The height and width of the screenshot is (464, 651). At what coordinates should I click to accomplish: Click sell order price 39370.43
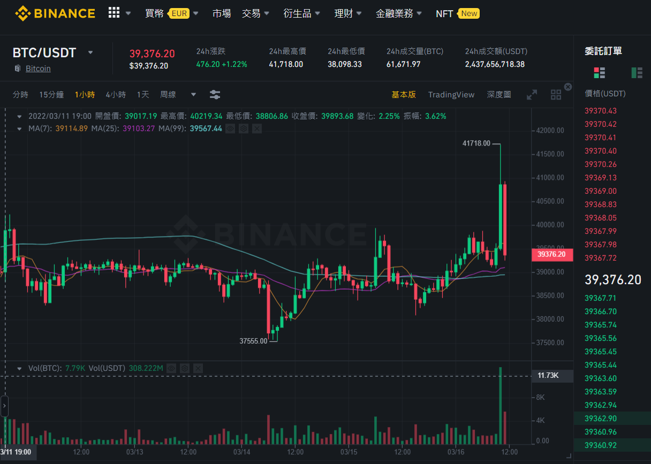(x=601, y=111)
